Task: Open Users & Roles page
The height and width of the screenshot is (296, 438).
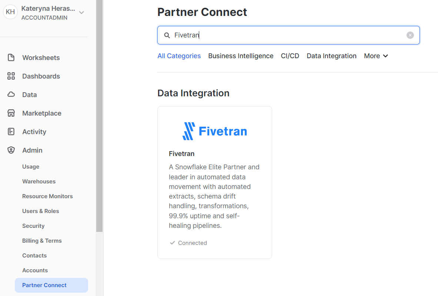Action: pos(40,211)
